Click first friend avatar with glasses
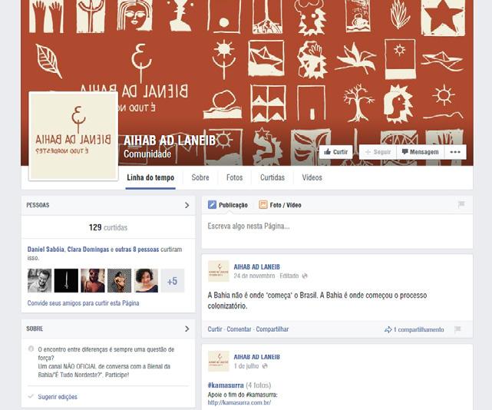Image resolution: width=492 pixels, height=410 pixels. [40, 281]
